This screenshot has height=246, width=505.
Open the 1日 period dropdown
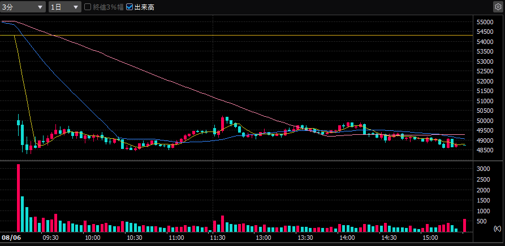(64, 7)
